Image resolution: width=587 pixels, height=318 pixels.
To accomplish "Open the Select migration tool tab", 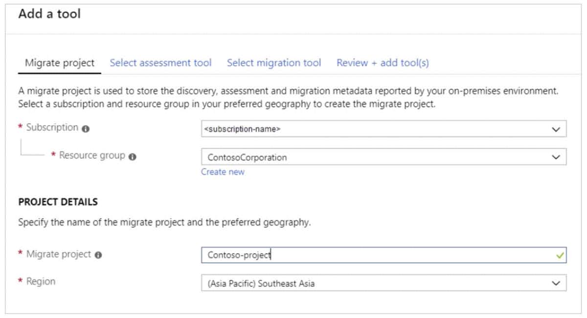I will point(274,63).
